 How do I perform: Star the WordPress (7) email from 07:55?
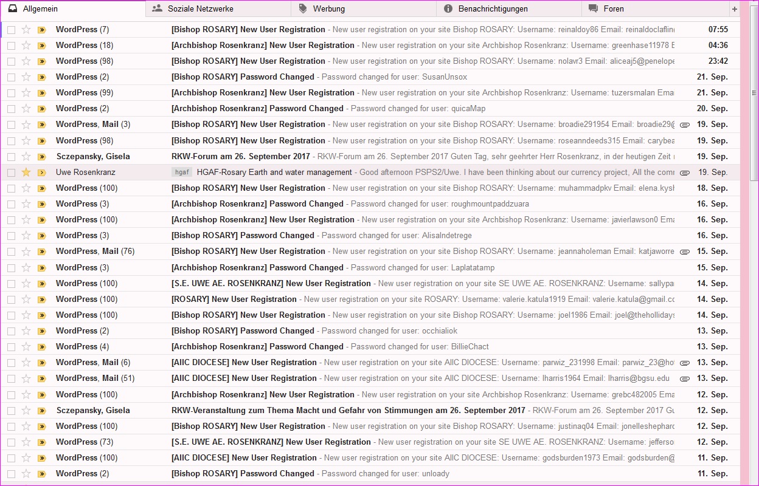(x=26, y=29)
